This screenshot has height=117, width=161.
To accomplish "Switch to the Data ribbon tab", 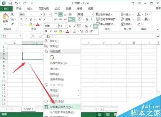I will tap(68, 9).
